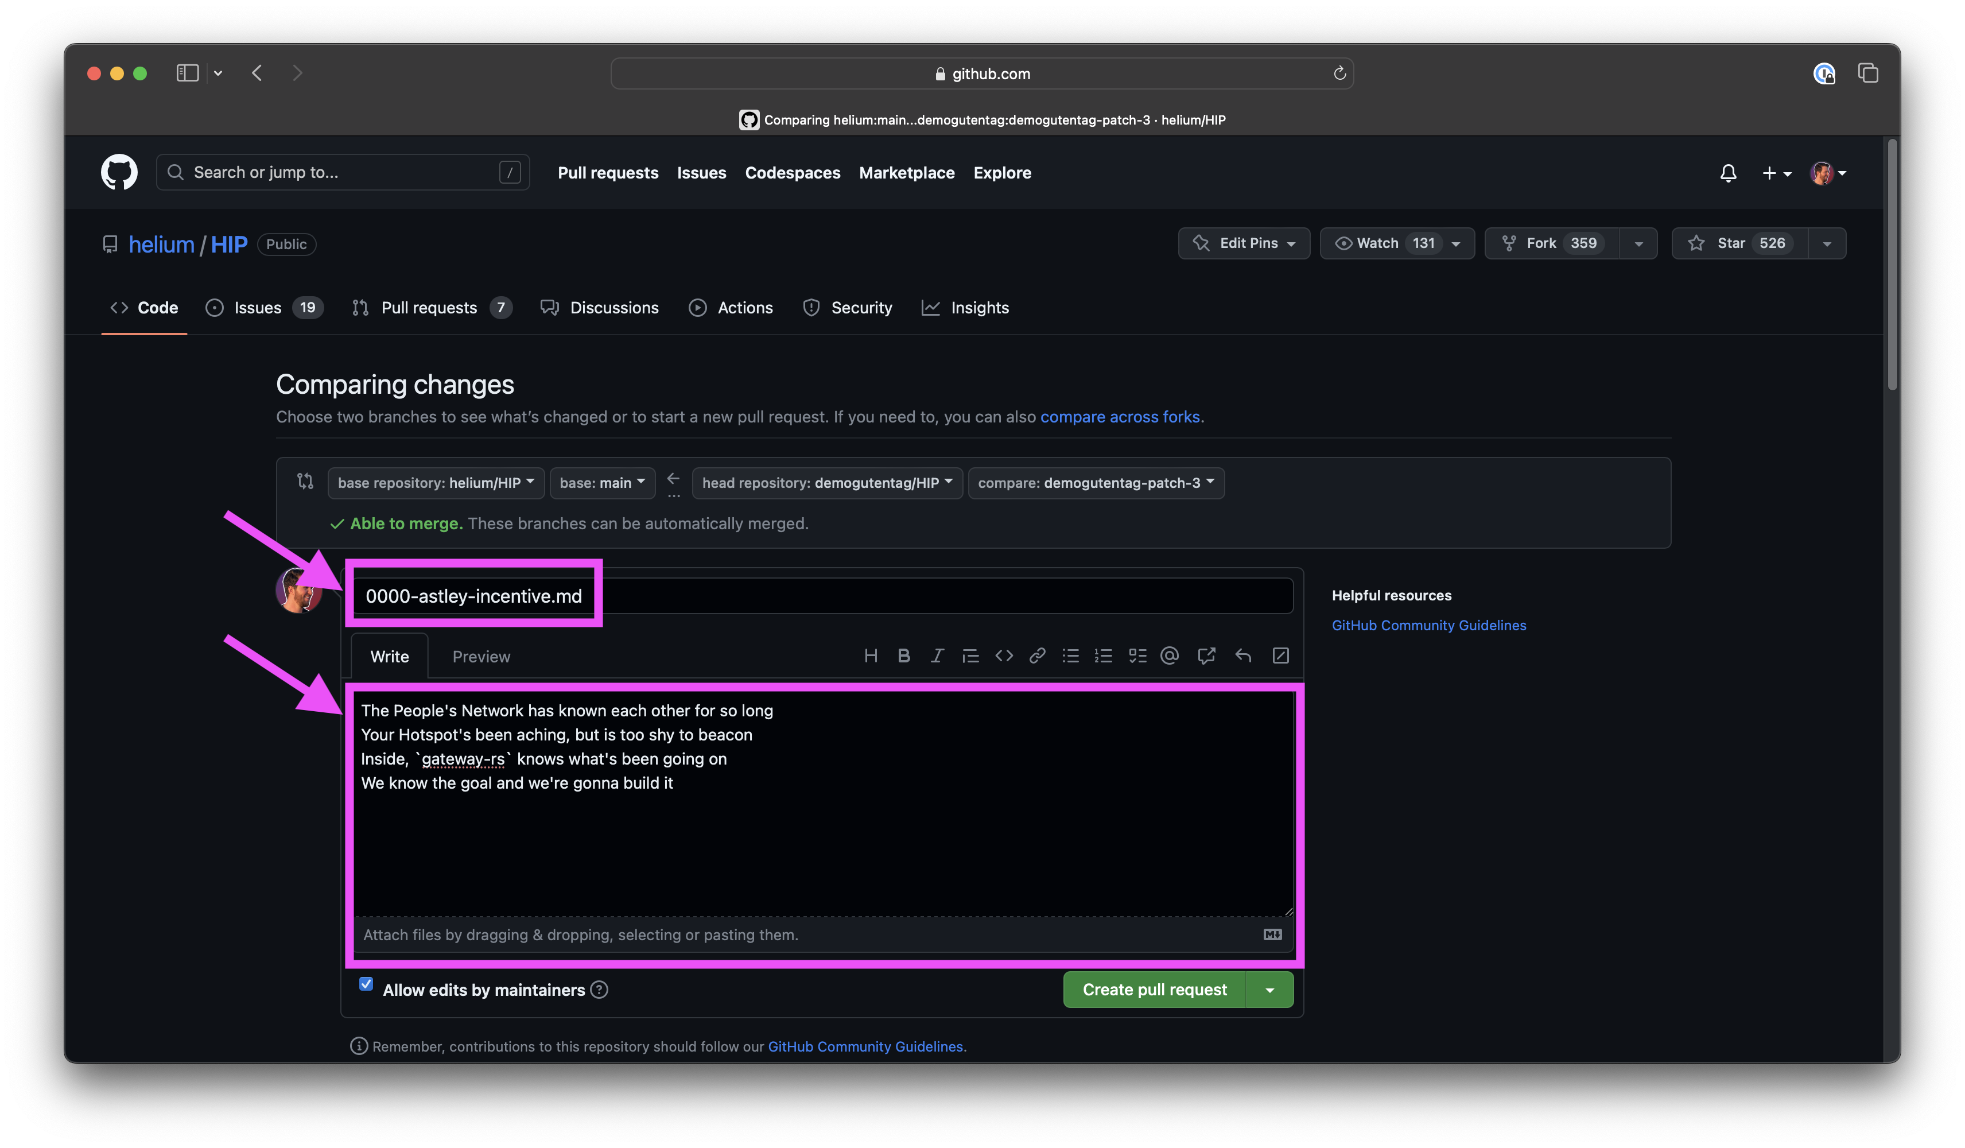Viewport: 1965px width, 1148px height.
Task: Open the base: main branch dropdown
Action: (x=602, y=483)
